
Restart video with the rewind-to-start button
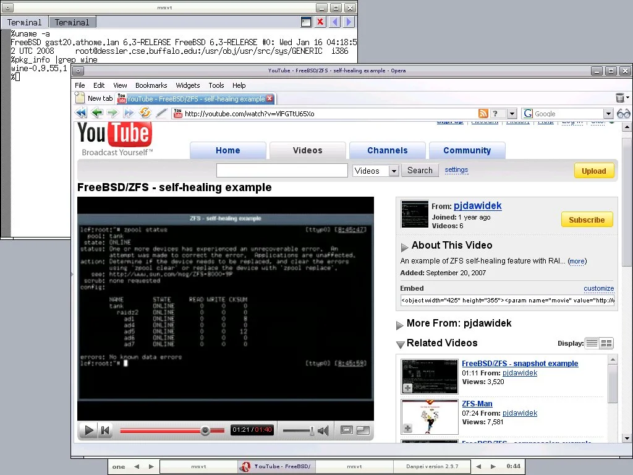pyautogui.click(x=105, y=430)
